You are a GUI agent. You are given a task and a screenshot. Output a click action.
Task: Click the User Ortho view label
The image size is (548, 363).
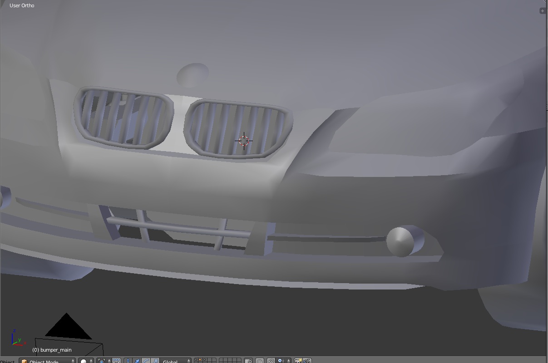(x=22, y=5)
